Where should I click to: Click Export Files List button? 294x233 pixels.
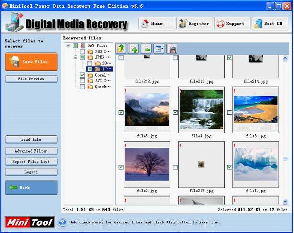[31, 161]
